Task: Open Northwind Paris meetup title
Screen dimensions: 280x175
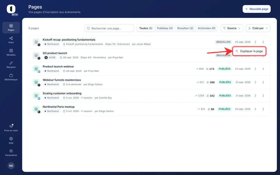Action: [x=59, y=107]
